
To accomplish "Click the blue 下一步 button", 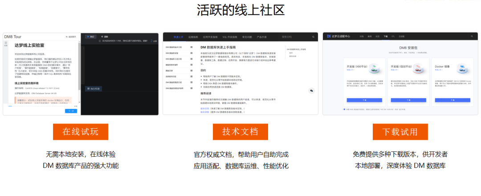I will [x=71, y=111].
